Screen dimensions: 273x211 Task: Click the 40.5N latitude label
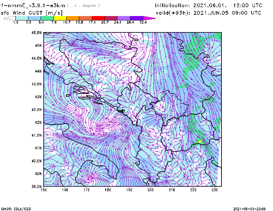[37, 161]
